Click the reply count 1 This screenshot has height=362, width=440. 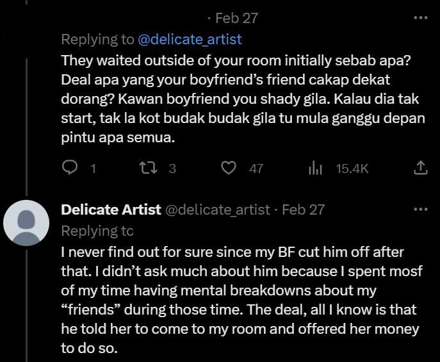tap(93, 169)
